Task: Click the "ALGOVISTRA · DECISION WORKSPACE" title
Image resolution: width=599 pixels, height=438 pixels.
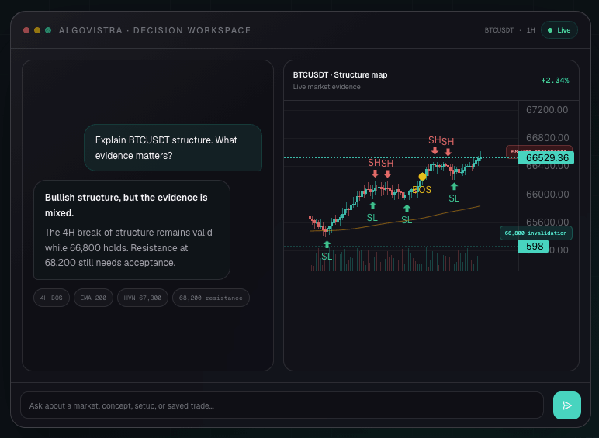Action: click(154, 30)
